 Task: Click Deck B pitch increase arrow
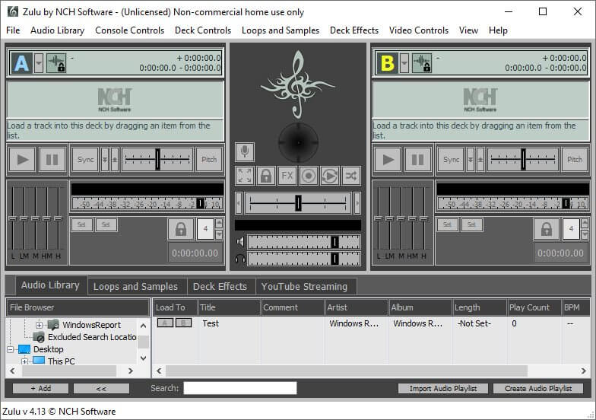coord(480,160)
